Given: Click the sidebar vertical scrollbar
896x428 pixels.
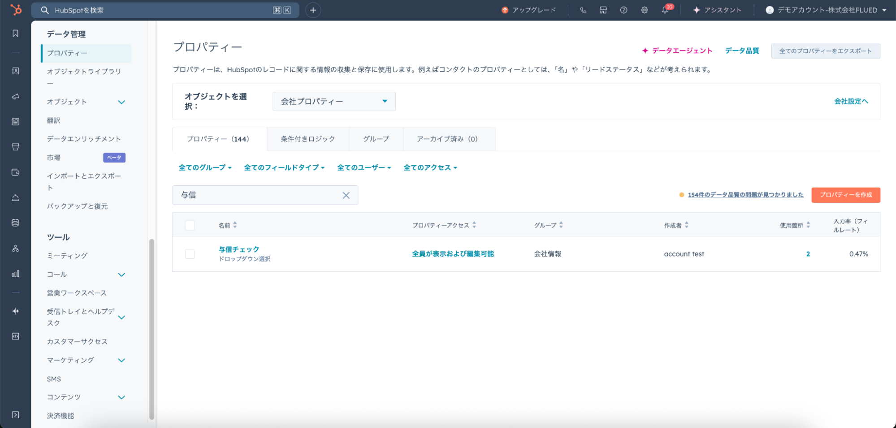Looking at the screenshot, I should 151,329.
